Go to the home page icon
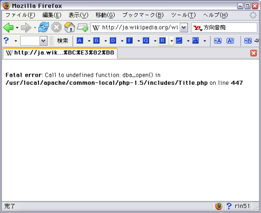The width and height of the screenshot is (261, 213). (x=69, y=27)
